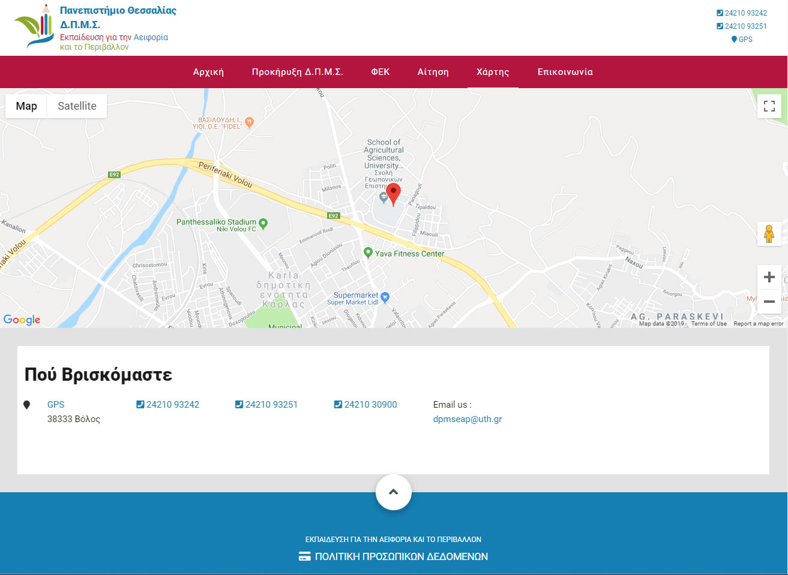The width and height of the screenshot is (788, 575).
Task: Open the ΦΕΚ menu item
Action: click(x=380, y=72)
